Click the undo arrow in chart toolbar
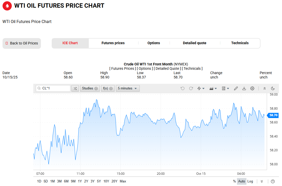 pyautogui.click(x=182, y=88)
